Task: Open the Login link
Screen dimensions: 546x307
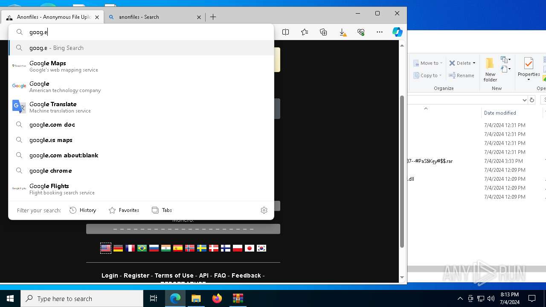Action: 110,275
